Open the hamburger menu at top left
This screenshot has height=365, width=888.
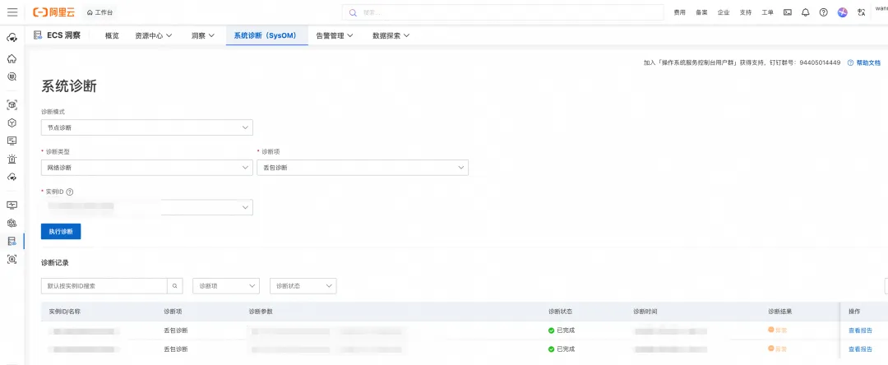click(12, 12)
